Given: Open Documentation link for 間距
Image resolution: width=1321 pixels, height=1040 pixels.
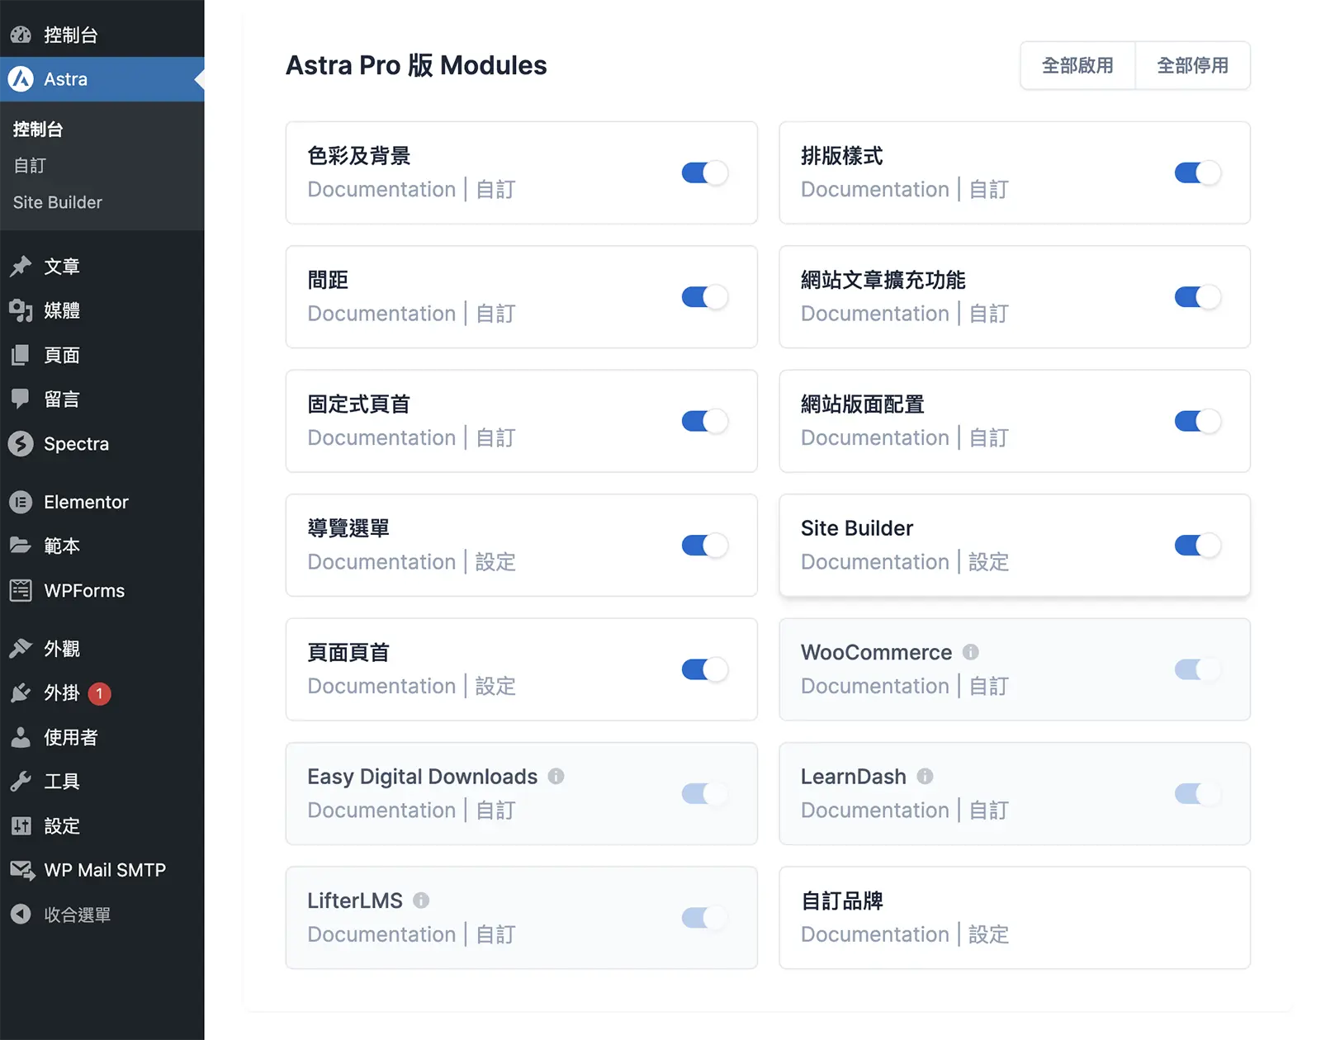Looking at the screenshot, I should tap(381, 314).
